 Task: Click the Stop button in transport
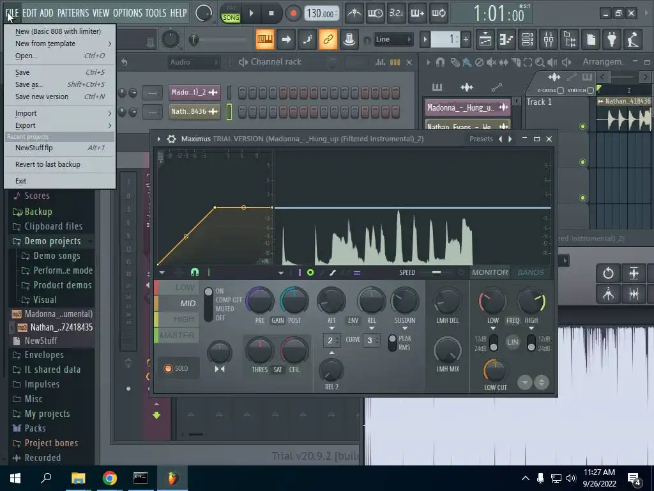coord(271,13)
